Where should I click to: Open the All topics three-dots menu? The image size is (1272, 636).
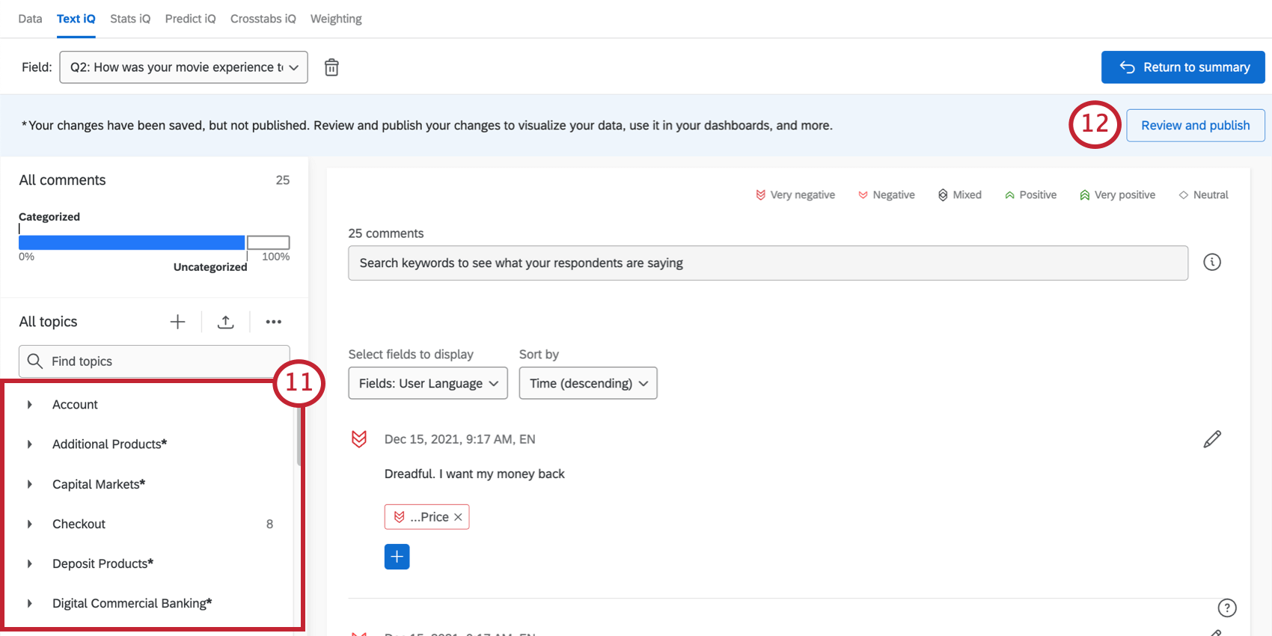[x=273, y=322]
